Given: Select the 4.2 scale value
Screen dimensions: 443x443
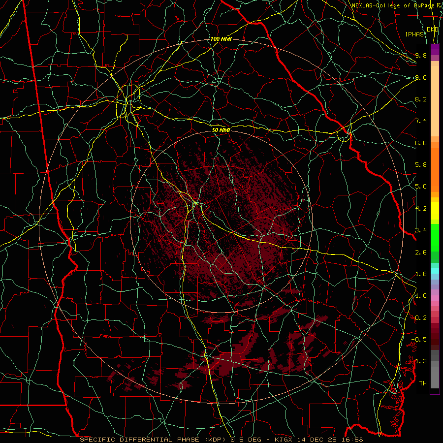Looking at the screenshot, I should point(421,209).
